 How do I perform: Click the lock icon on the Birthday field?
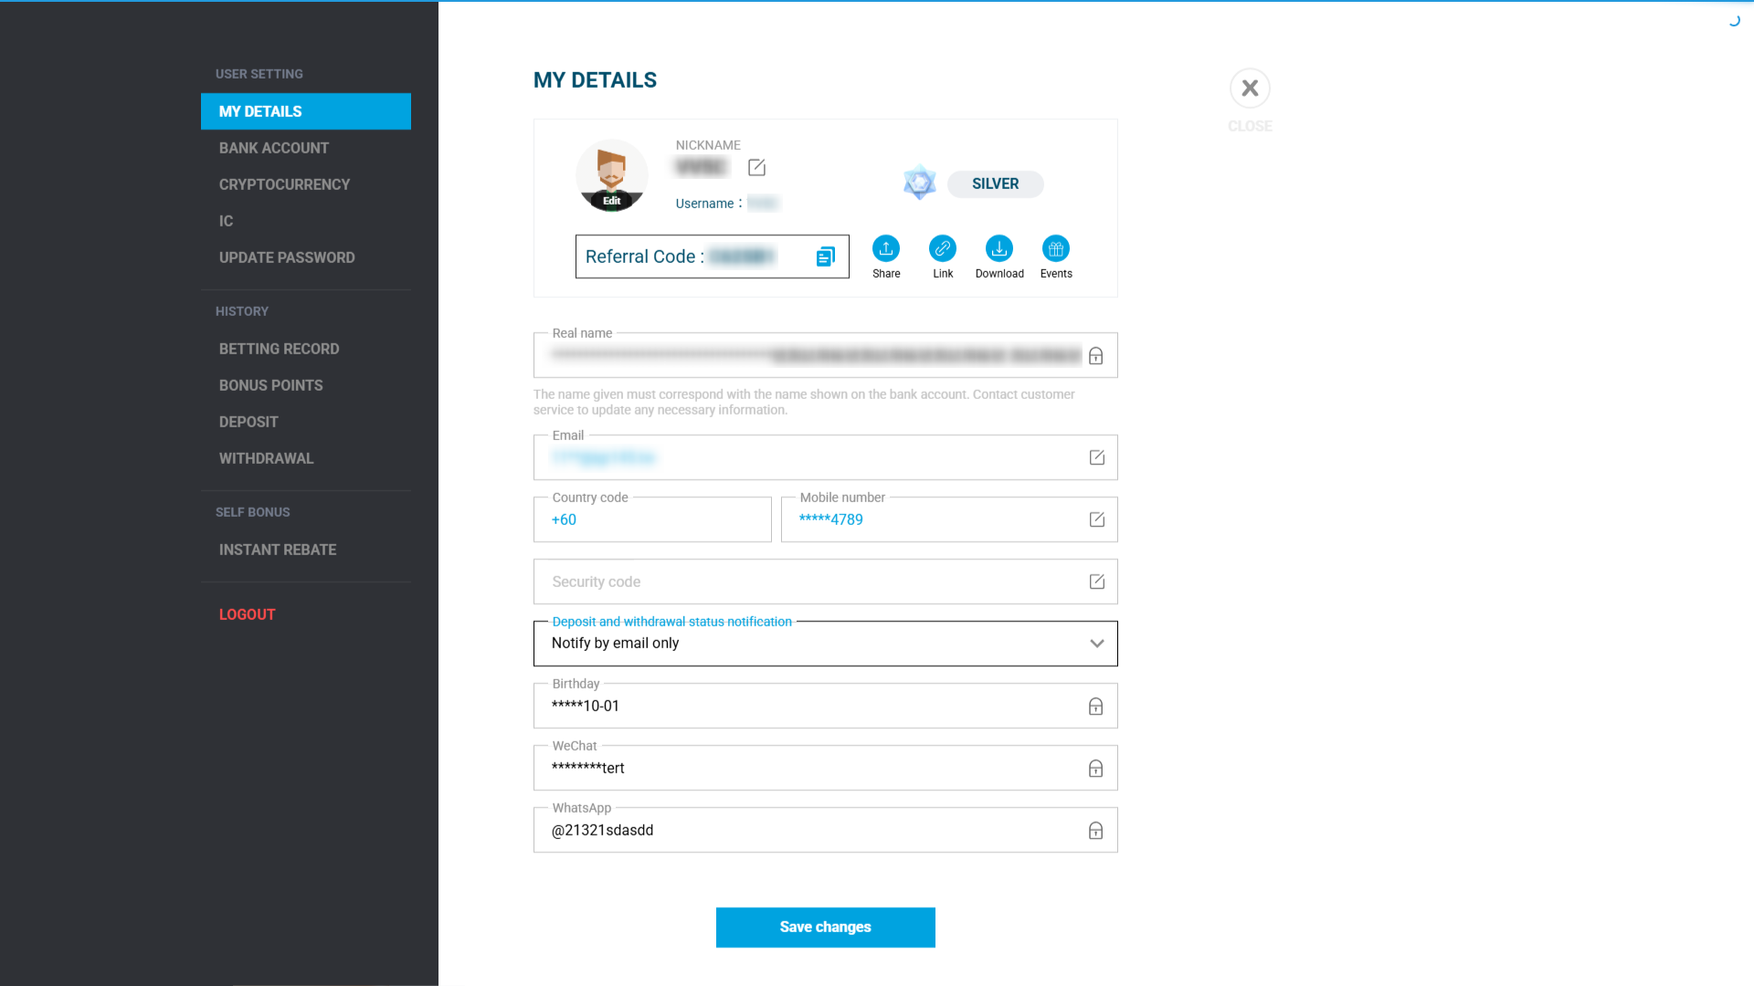coord(1095,705)
